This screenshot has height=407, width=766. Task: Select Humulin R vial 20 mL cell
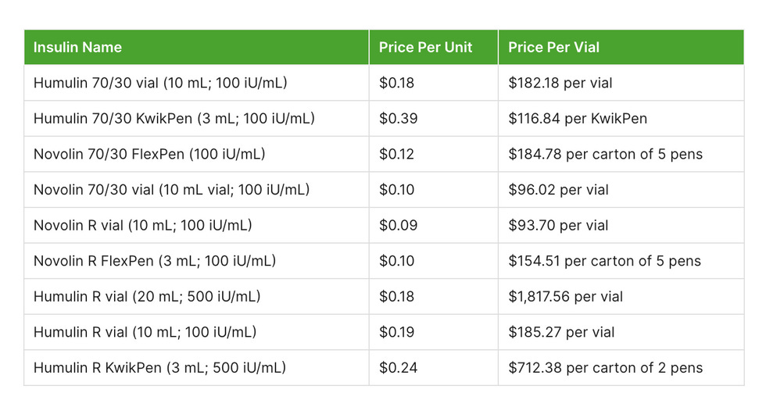click(x=146, y=297)
